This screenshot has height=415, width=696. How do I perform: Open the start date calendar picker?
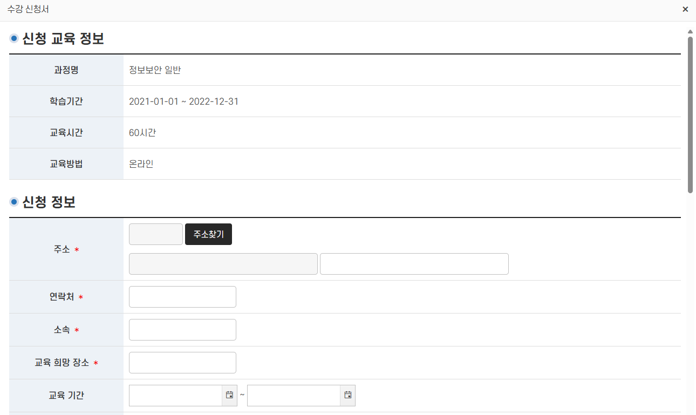229,395
